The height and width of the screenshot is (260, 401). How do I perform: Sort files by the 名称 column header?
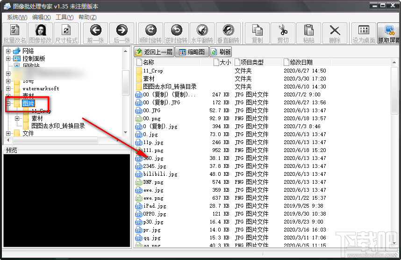click(167, 62)
